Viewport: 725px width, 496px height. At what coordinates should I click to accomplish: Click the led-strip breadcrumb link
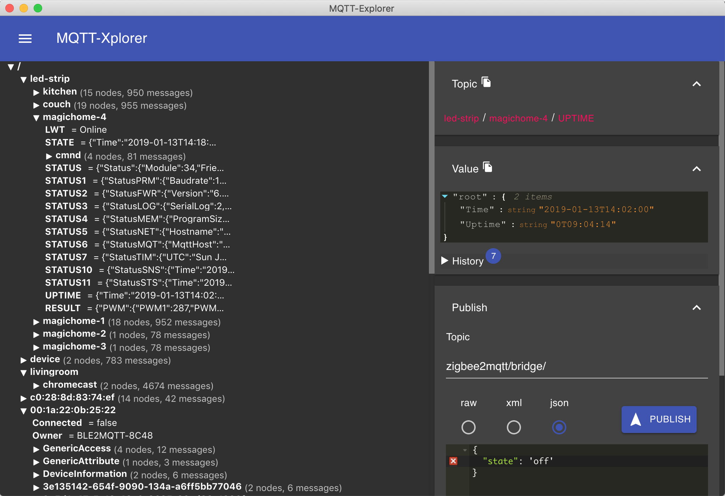pos(461,118)
